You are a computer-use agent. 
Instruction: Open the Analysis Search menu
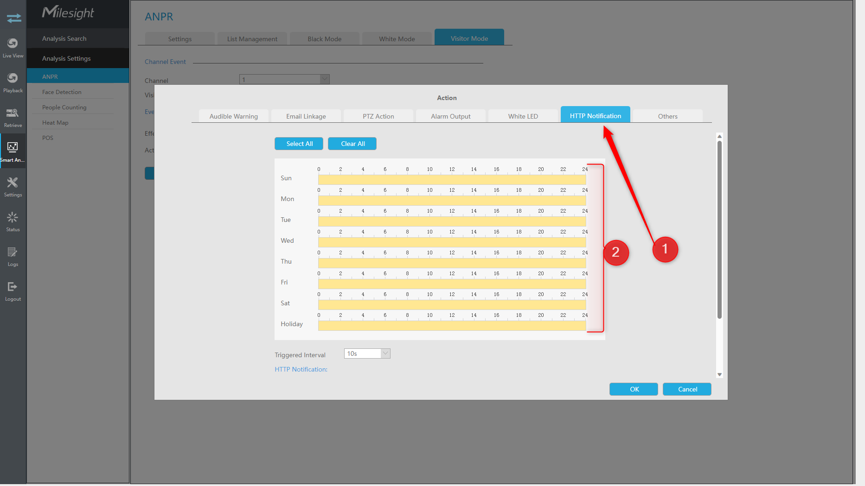click(78, 38)
